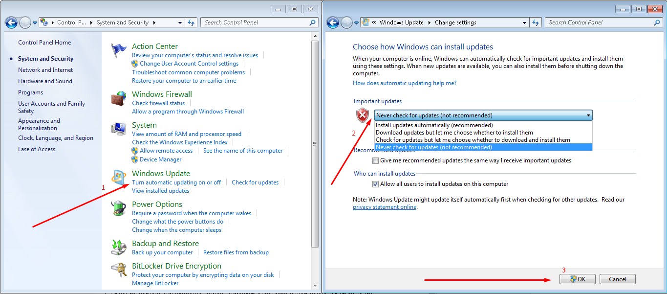The width and height of the screenshot is (667, 294).
Task: Open View installed updates link
Action: point(160,191)
